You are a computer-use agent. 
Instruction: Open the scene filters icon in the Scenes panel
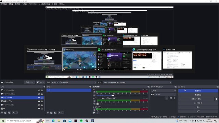[x=55, y=113]
